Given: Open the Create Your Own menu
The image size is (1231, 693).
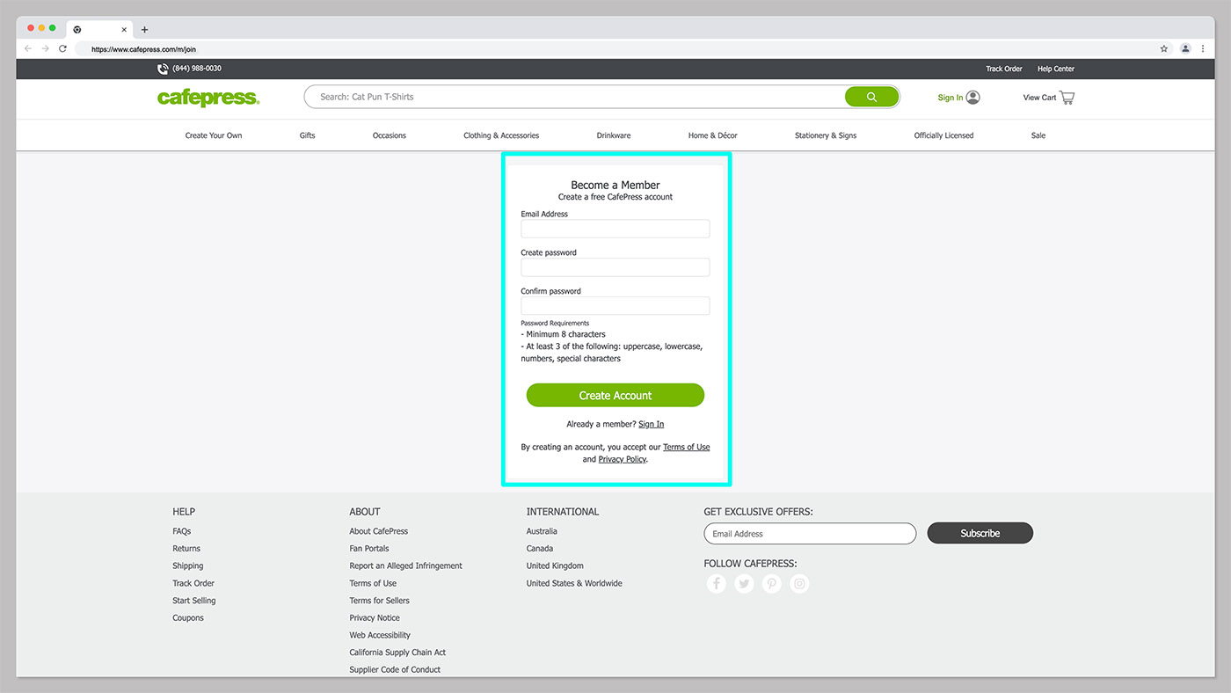Looking at the screenshot, I should pos(214,135).
